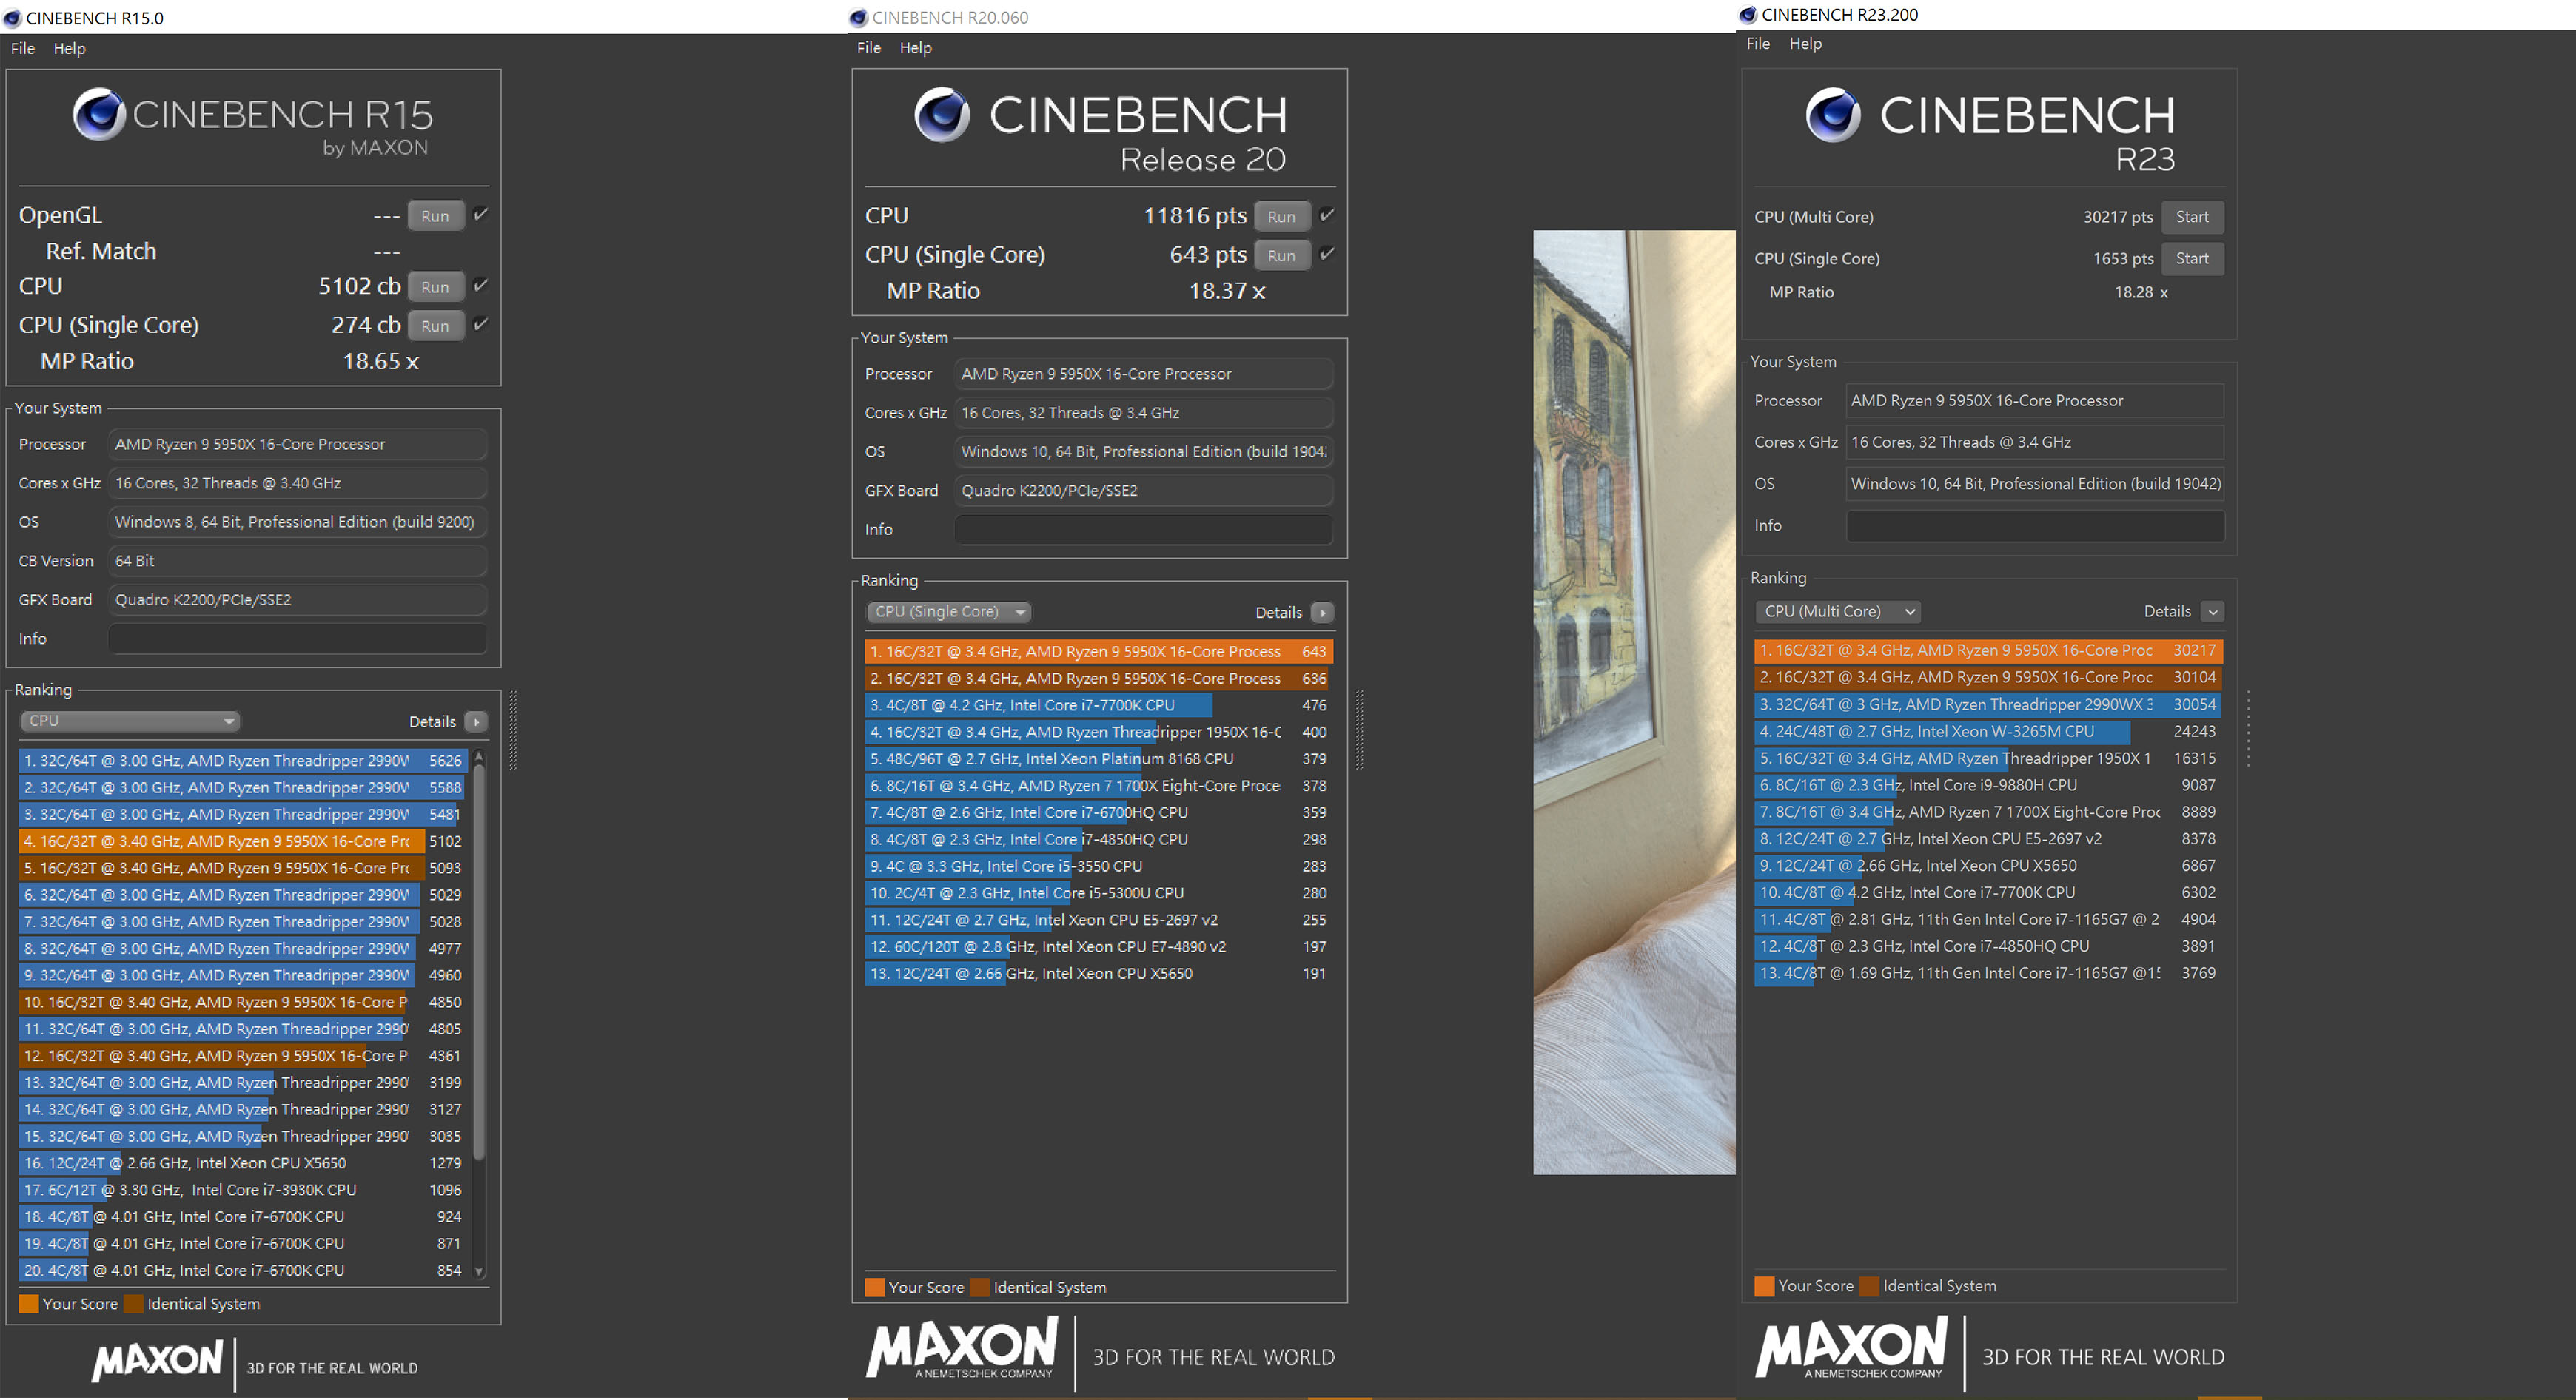Screen dimensions: 2576x1400
Task: Run the CPU (Single Core) test in R20
Action: (1281, 256)
